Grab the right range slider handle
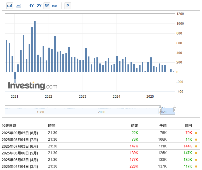The width and height of the screenshot is (202, 170). click(x=175, y=110)
